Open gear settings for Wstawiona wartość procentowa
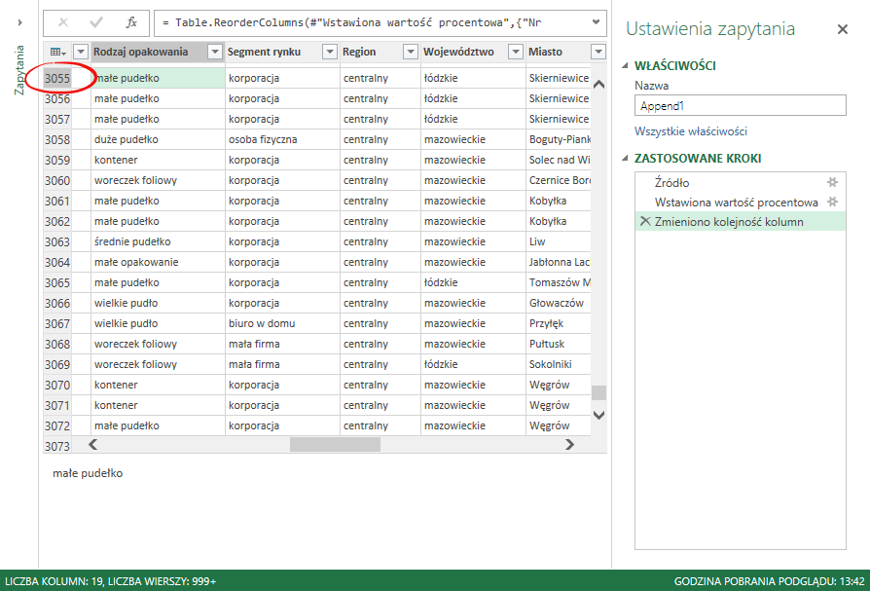The height and width of the screenshot is (591, 870). 831,203
